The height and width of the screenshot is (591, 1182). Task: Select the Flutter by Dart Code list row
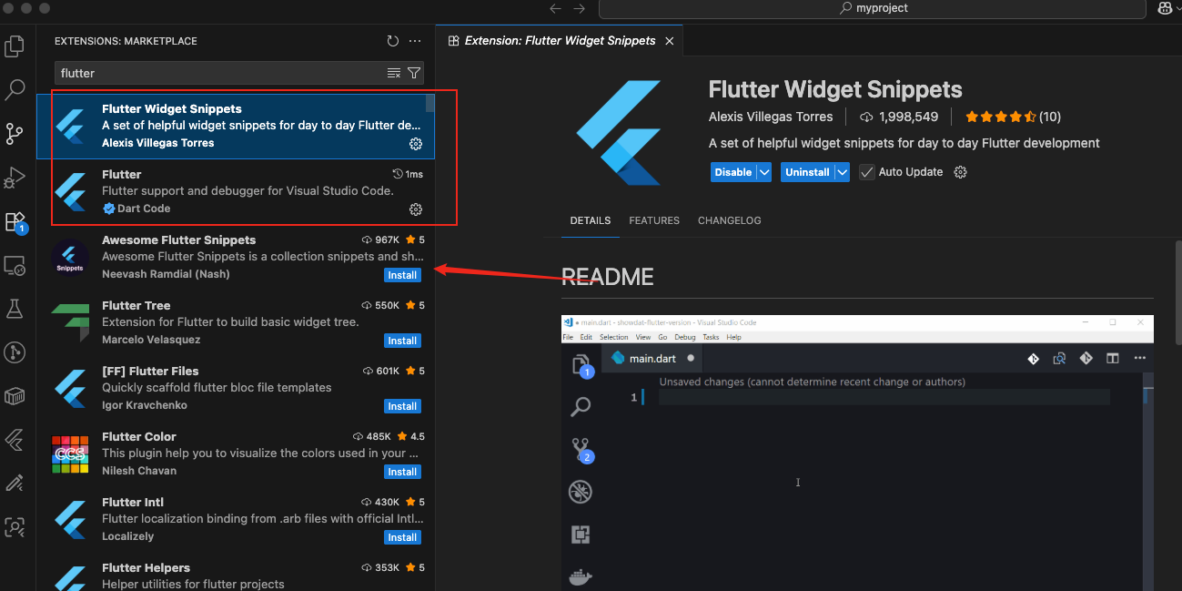click(236, 191)
